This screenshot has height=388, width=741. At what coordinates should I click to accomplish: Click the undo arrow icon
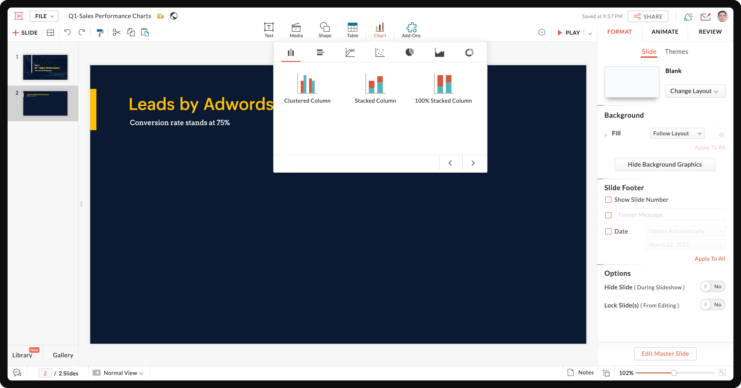[67, 32]
